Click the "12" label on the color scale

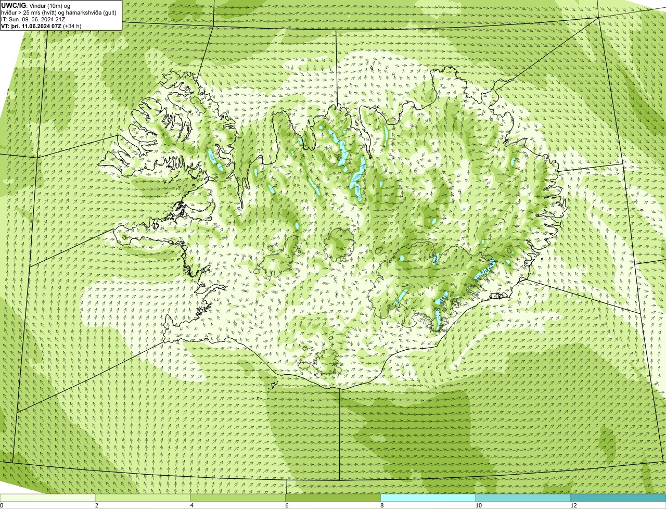point(573,505)
